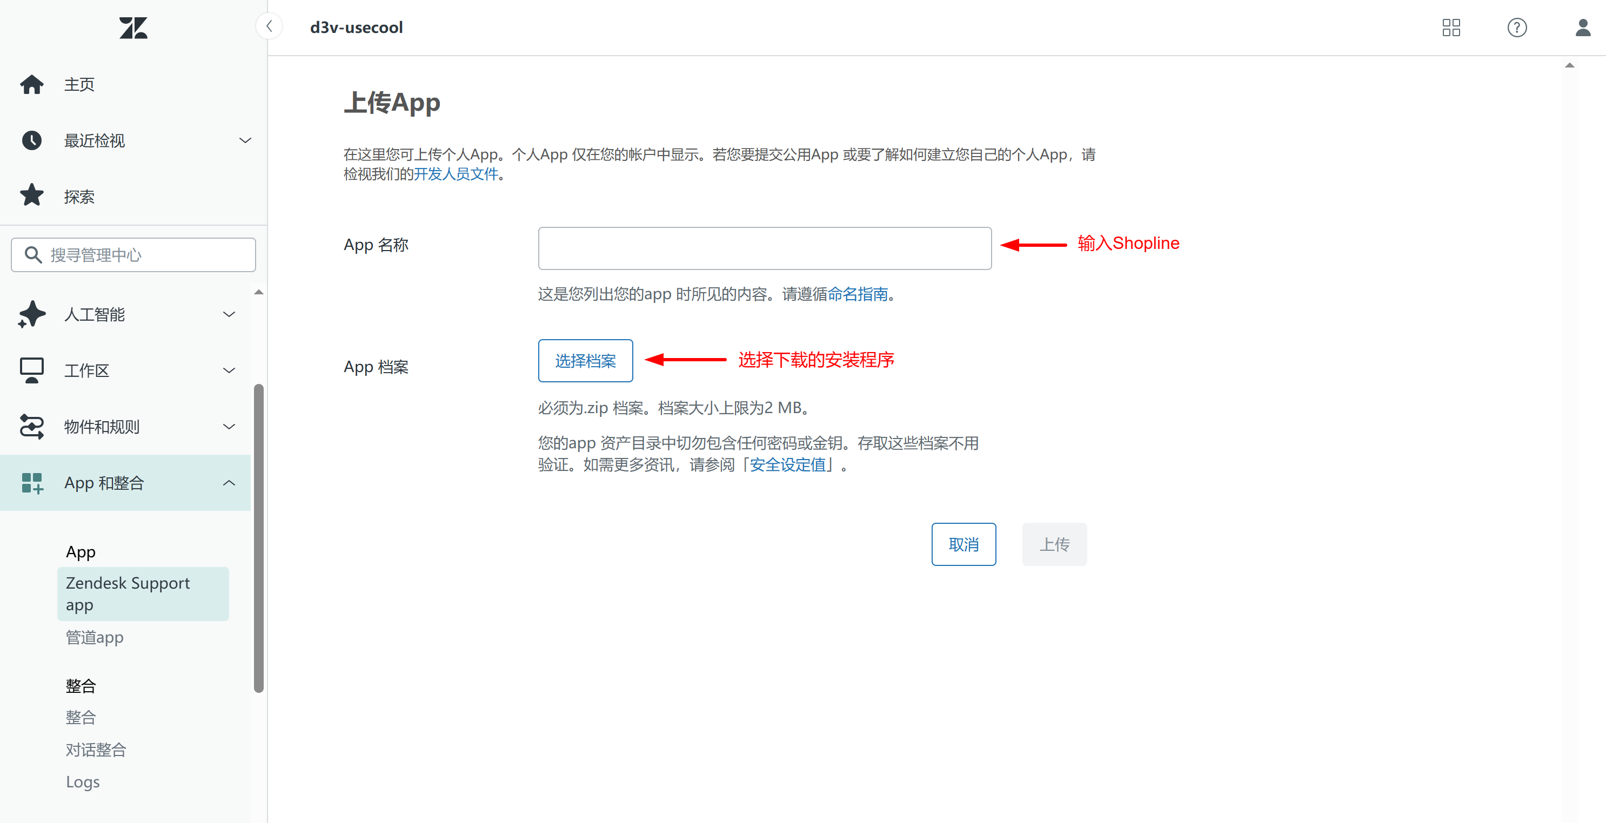Click the home house icon
Viewport: 1606px width, 823px height.
(x=32, y=84)
